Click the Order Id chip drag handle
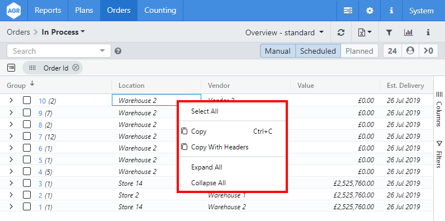This screenshot has height=221, width=445. (32, 68)
